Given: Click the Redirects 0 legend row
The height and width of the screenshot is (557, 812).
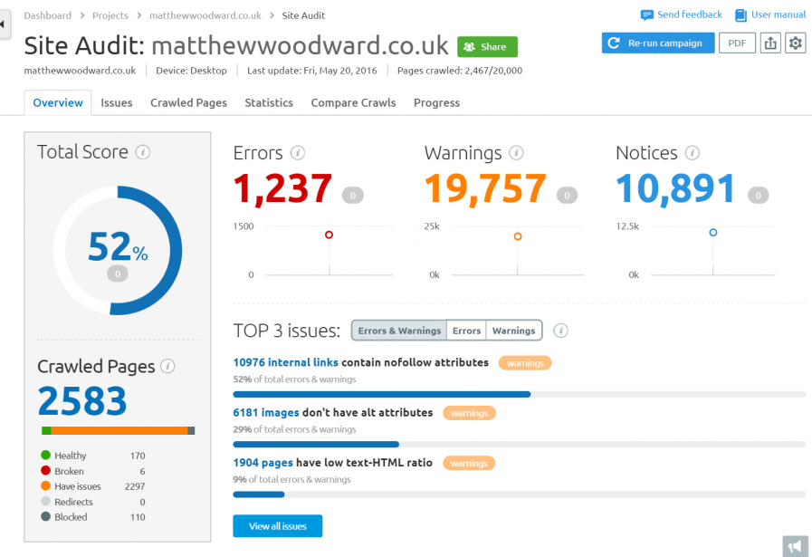Looking at the screenshot, I should pos(93,502).
